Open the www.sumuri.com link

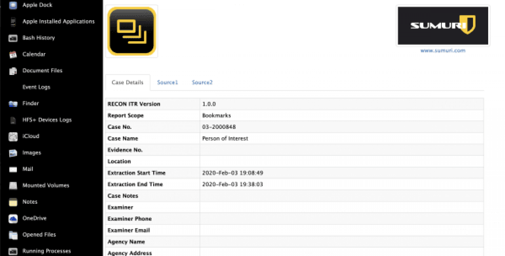[x=443, y=50]
